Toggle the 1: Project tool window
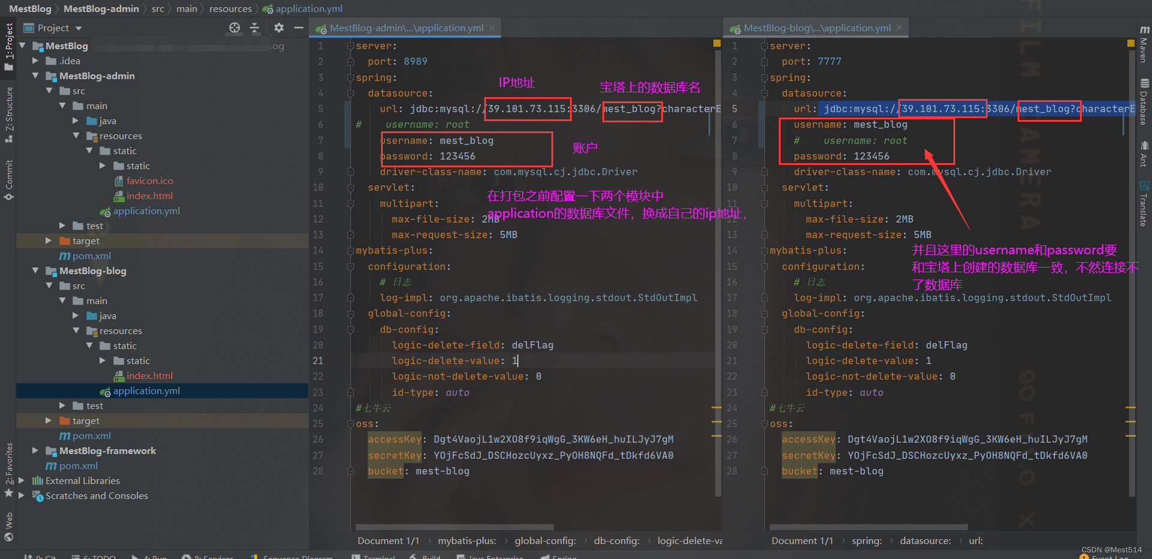The height and width of the screenshot is (559, 1152). pos(8,47)
